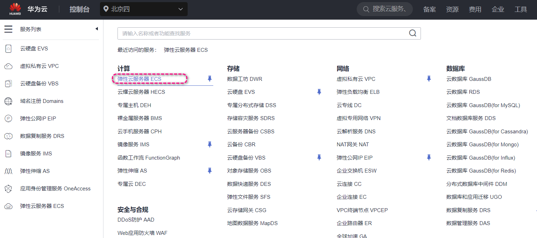537x238 pixels.
Task: Open 数据管理服务 DAS
Action: 468,223
